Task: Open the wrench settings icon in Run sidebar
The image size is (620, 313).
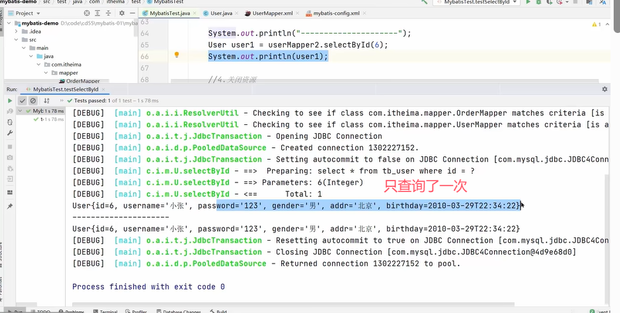Action: tap(10, 133)
